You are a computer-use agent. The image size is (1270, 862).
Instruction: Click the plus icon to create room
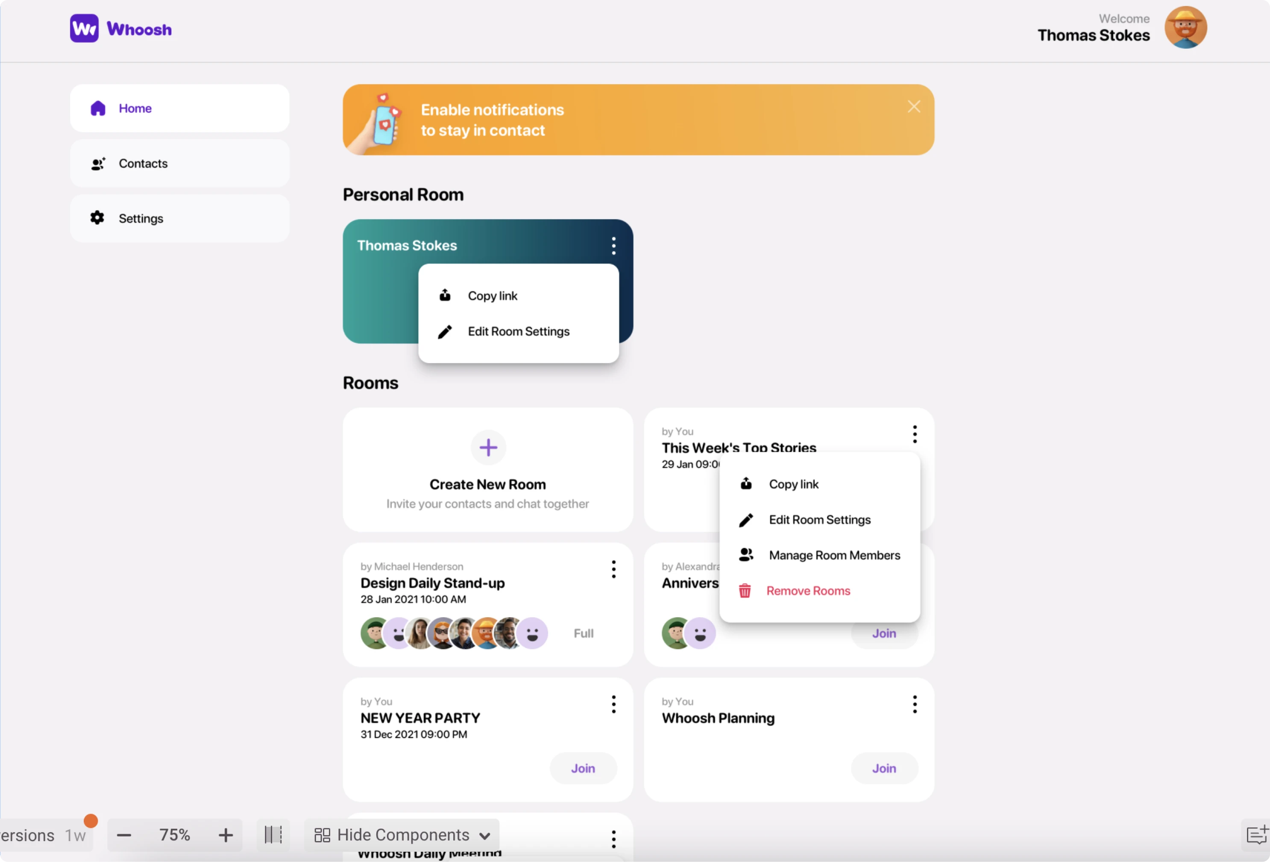(x=488, y=448)
